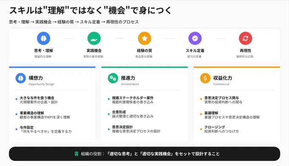Screen dimensions: 289x166
Task: Select the 実践機会 step label
Action: click(x=94, y=51)
